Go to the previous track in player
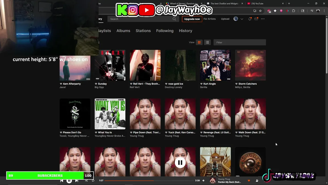The width and height of the screenshot is (328, 185). click(61, 181)
